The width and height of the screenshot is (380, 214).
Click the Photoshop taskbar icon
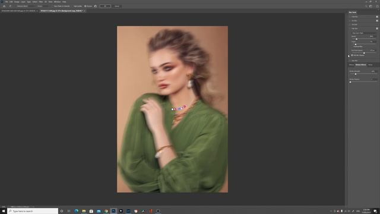click(113, 211)
